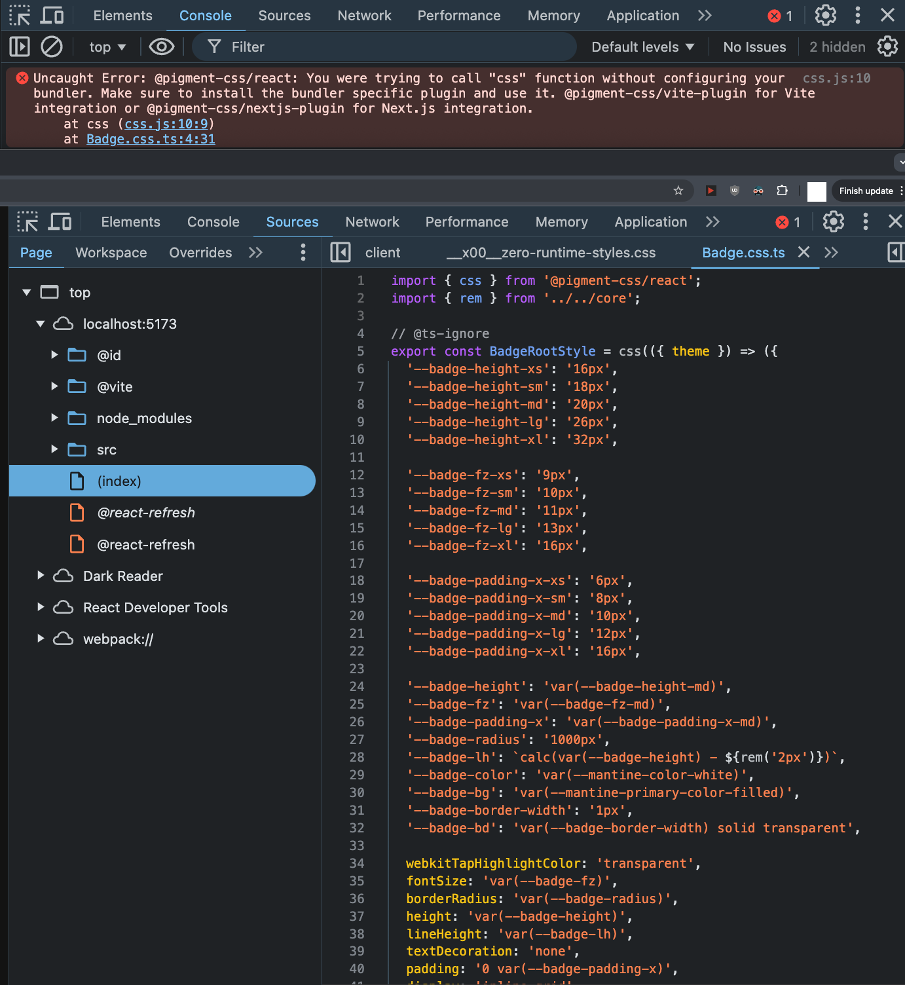
Task: Follow css.js:10:9 stack trace link
Action: [166, 124]
